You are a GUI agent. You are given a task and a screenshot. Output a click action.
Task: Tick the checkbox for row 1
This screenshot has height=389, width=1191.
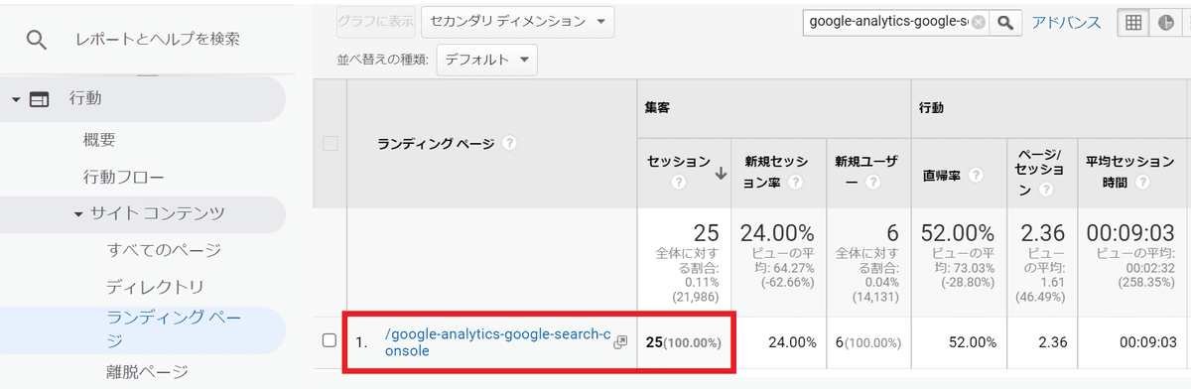click(331, 341)
